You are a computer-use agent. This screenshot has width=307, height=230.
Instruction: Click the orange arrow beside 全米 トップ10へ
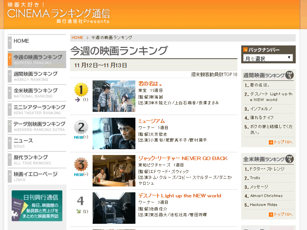point(271,214)
